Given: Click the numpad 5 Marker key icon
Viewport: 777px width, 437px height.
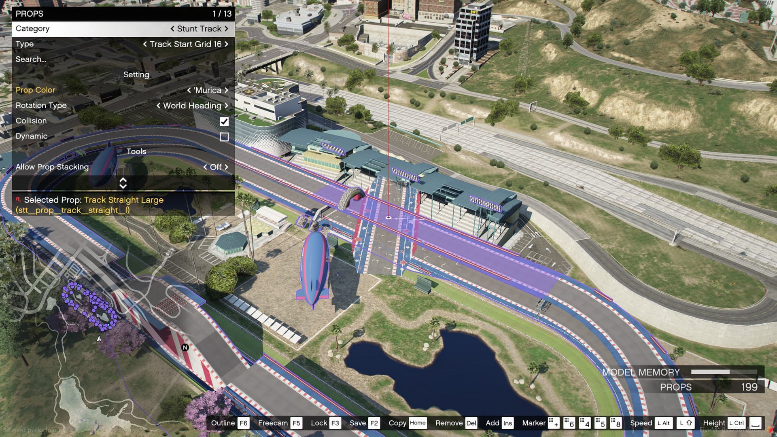Looking at the screenshot, I should click(x=600, y=423).
